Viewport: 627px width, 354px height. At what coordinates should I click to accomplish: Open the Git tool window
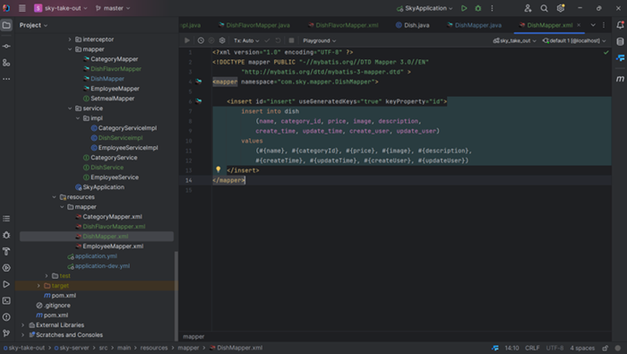(x=6, y=333)
